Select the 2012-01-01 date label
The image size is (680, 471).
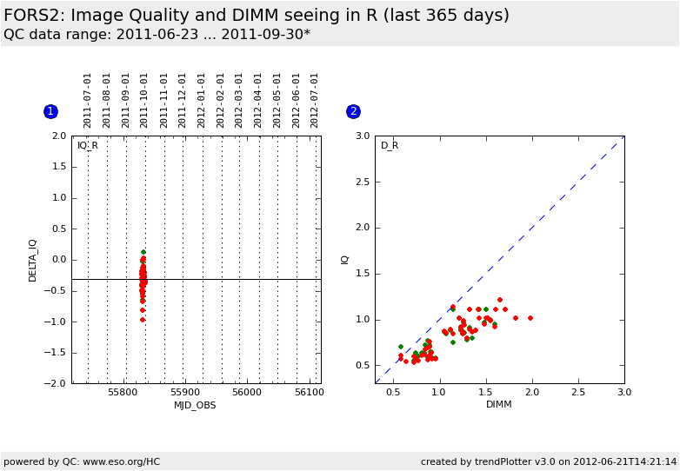(202, 100)
